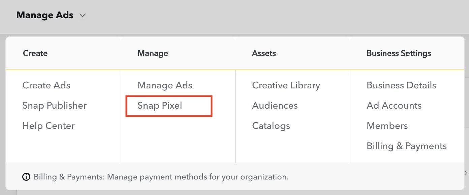This screenshot has width=469, height=195.
Task: Open Create Ads from the menu
Action: pos(46,85)
